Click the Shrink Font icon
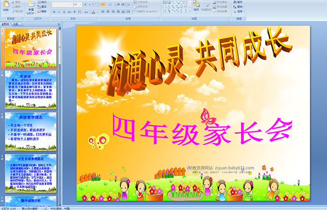This screenshot has height=210, width=327. click(x=90, y=5)
